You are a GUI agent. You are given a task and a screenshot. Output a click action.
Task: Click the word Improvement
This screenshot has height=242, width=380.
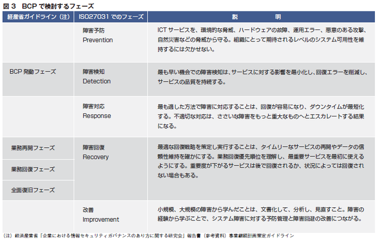[x=100, y=219]
